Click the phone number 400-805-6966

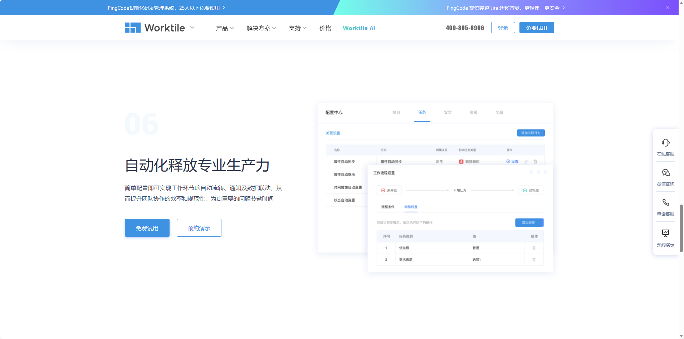tap(465, 28)
